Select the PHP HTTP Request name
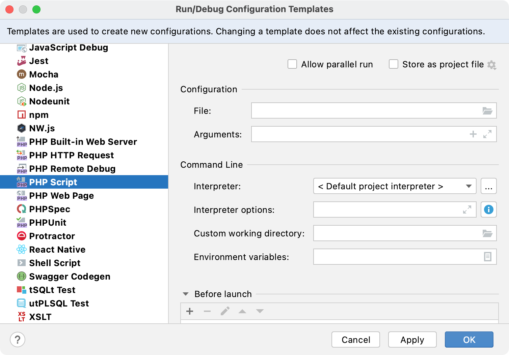This screenshot has height=355, width=509. coord(72,155)
